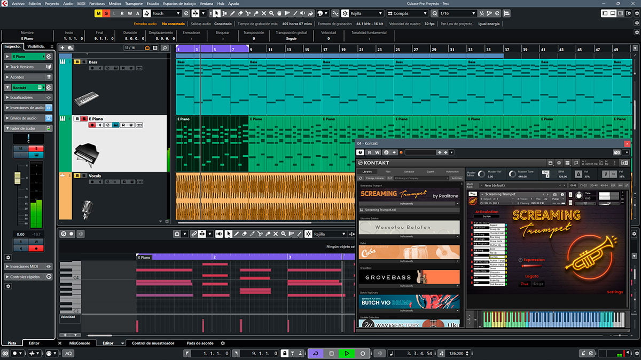The width and height of the screenshot is (641, 360).
Task: Toggle Kontakt plugin Read automation R button
Action: click(370, 153)
